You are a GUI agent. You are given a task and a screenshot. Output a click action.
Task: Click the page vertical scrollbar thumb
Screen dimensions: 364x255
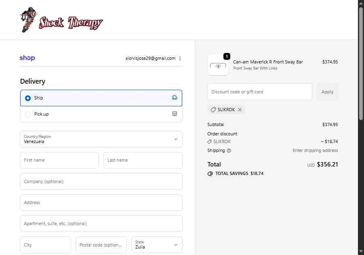(x=361, y=64)
